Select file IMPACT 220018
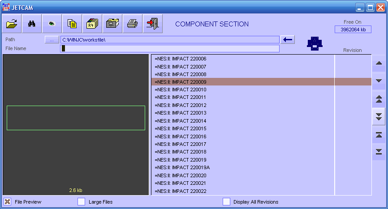The width and height of the screenshot is (388, 209). coord(243,152)
